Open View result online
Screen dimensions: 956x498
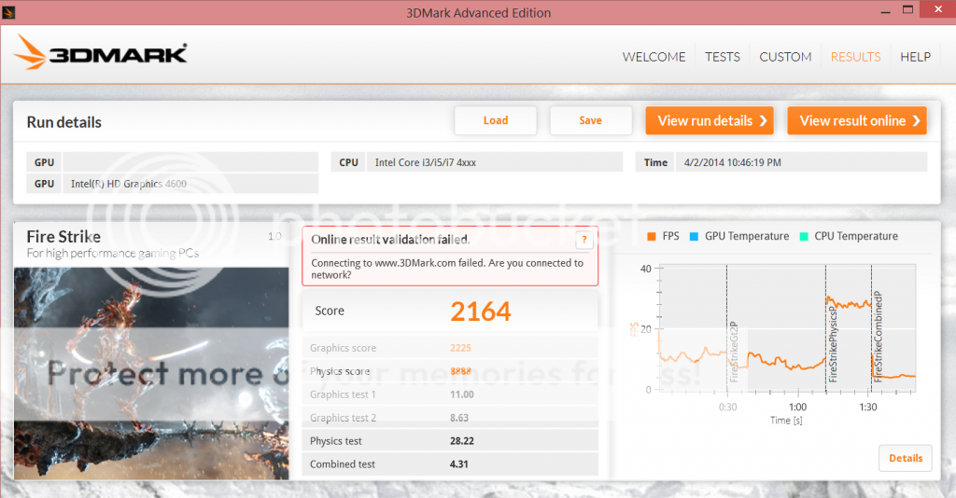pyautogui.click(x=856, y=120)
